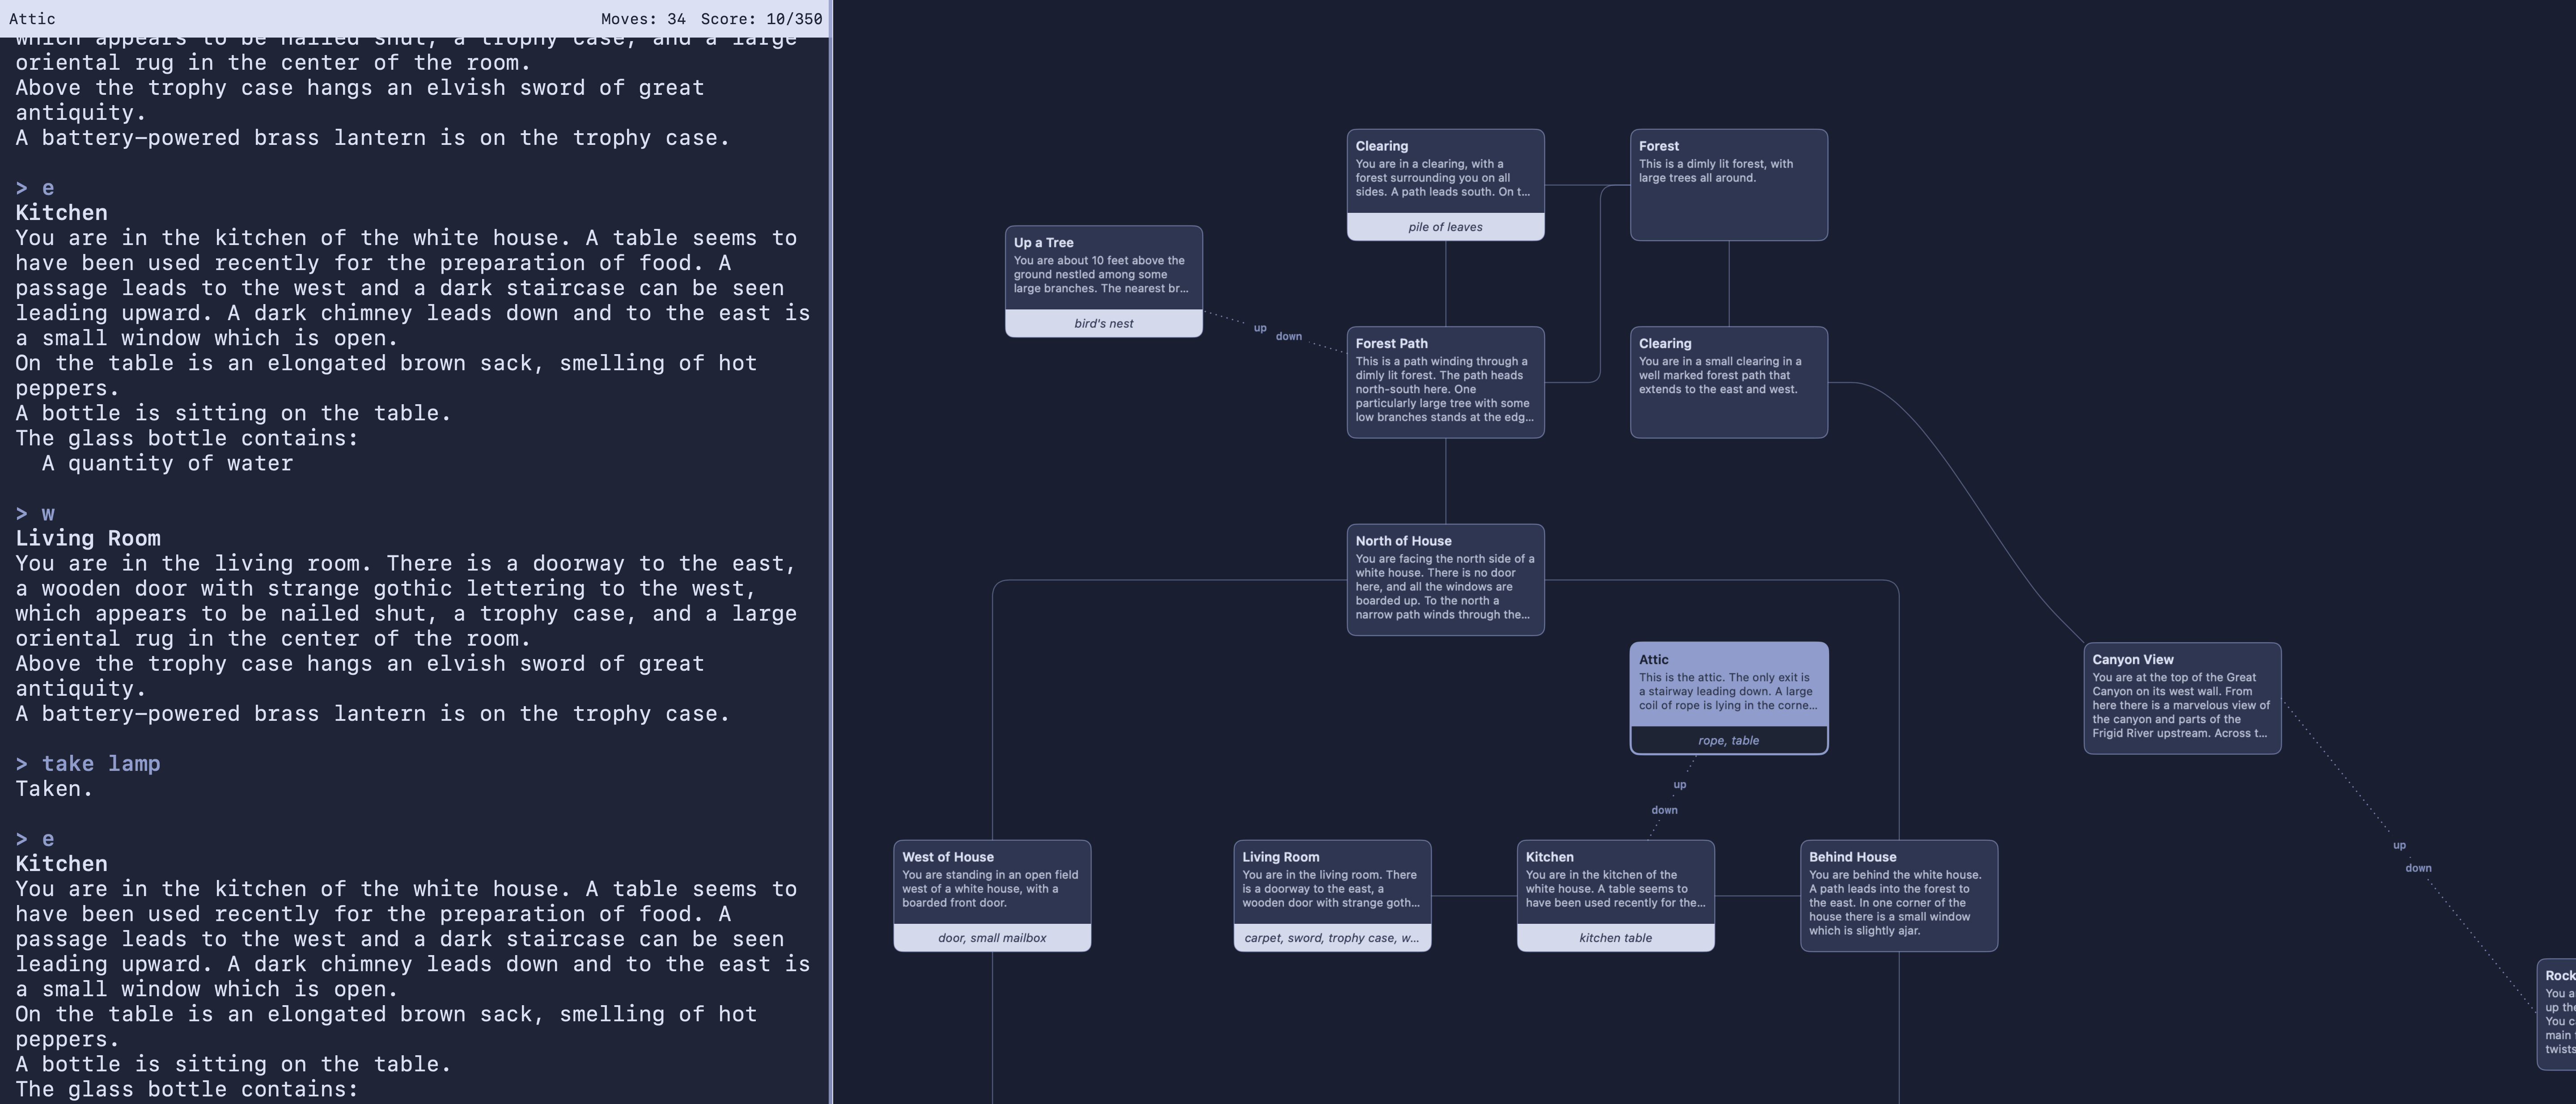Select the Forest room card
This screenshot has height=1104, width=2576.
tap(1728, 185)
